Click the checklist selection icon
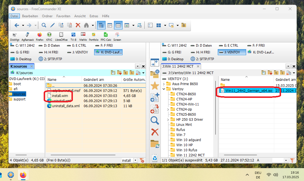This screenshot has width=304, height=181. click(x=150, y=25)
